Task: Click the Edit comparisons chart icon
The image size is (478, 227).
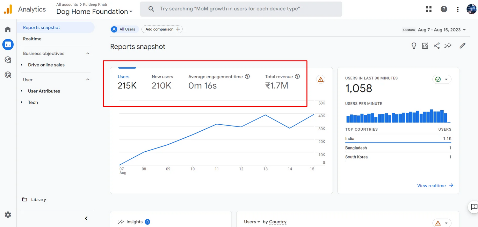Action: tap(425, 46)
